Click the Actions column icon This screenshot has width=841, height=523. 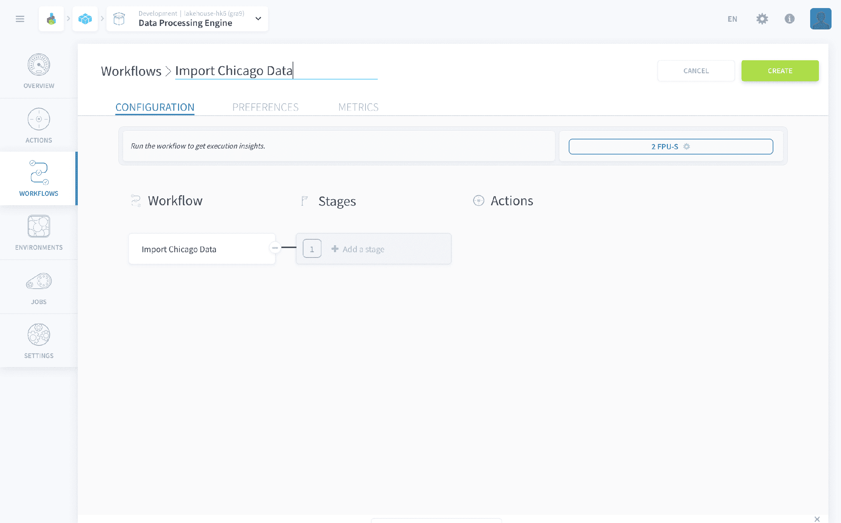pyautogui.click(x=479, y=201)
